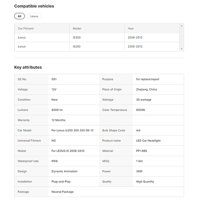The image size is (200, 200).
Task: Click the scrollbar down arrow in vehicles table
Action: tap(181, 49)
